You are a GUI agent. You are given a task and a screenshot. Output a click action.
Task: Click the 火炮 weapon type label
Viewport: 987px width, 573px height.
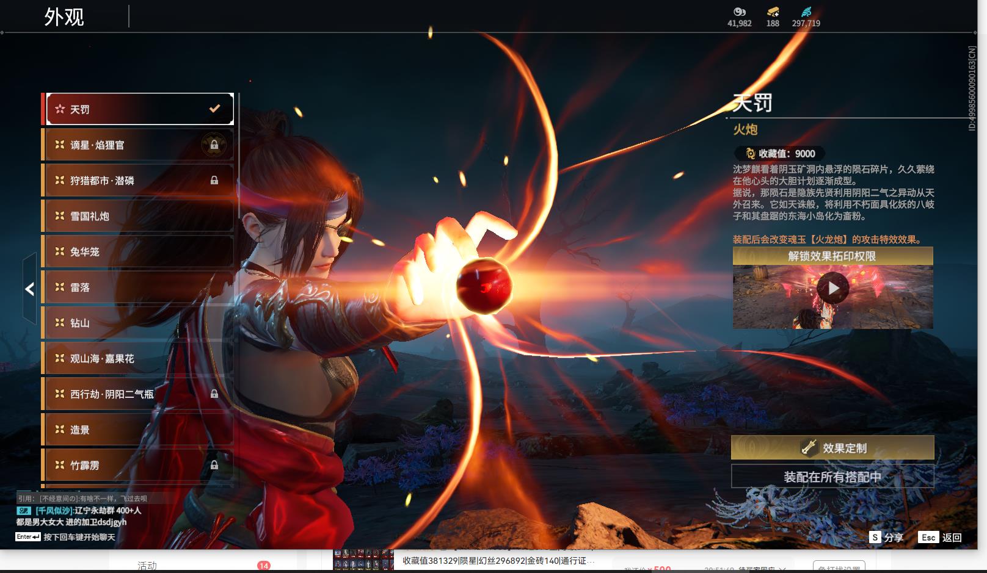[x=745, y=129]
